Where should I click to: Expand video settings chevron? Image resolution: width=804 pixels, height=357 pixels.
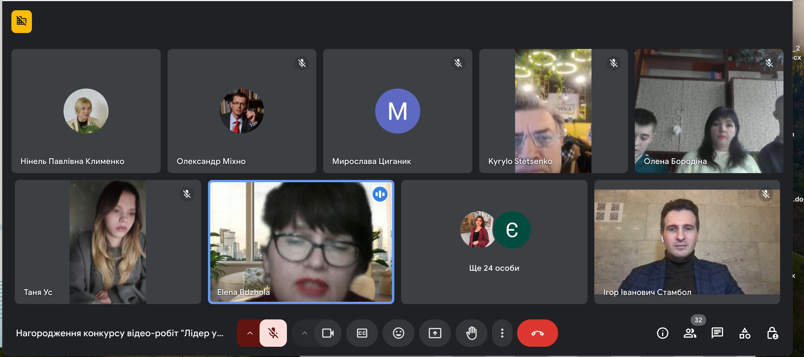click(x=305, y=333)
